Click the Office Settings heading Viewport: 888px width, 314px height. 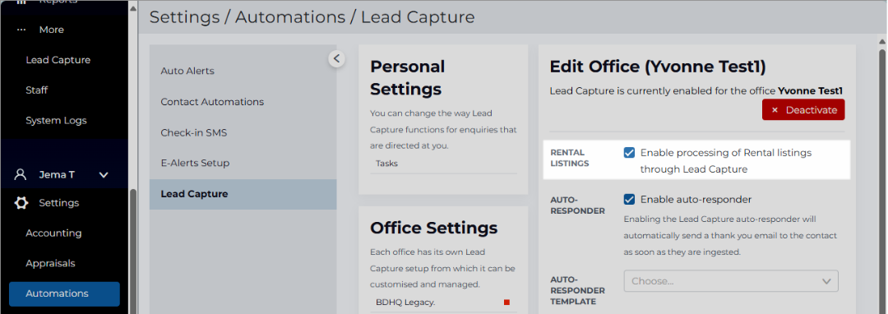coord(434,228)
